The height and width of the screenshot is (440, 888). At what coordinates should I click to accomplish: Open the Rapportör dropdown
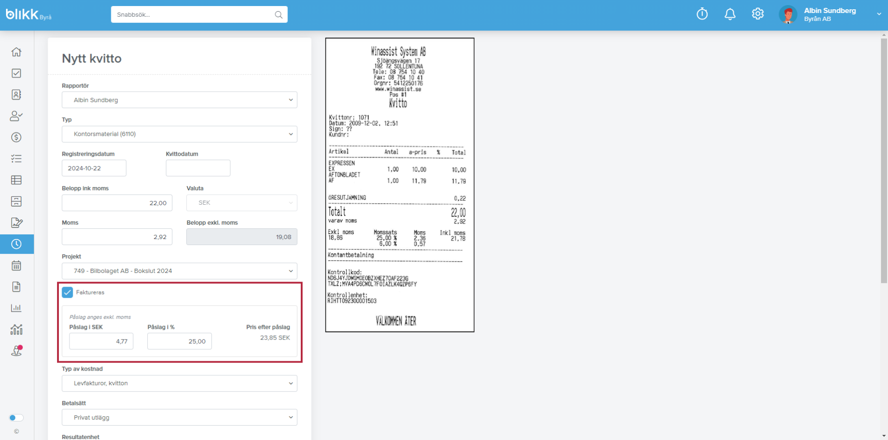click(x=179, y=100)
